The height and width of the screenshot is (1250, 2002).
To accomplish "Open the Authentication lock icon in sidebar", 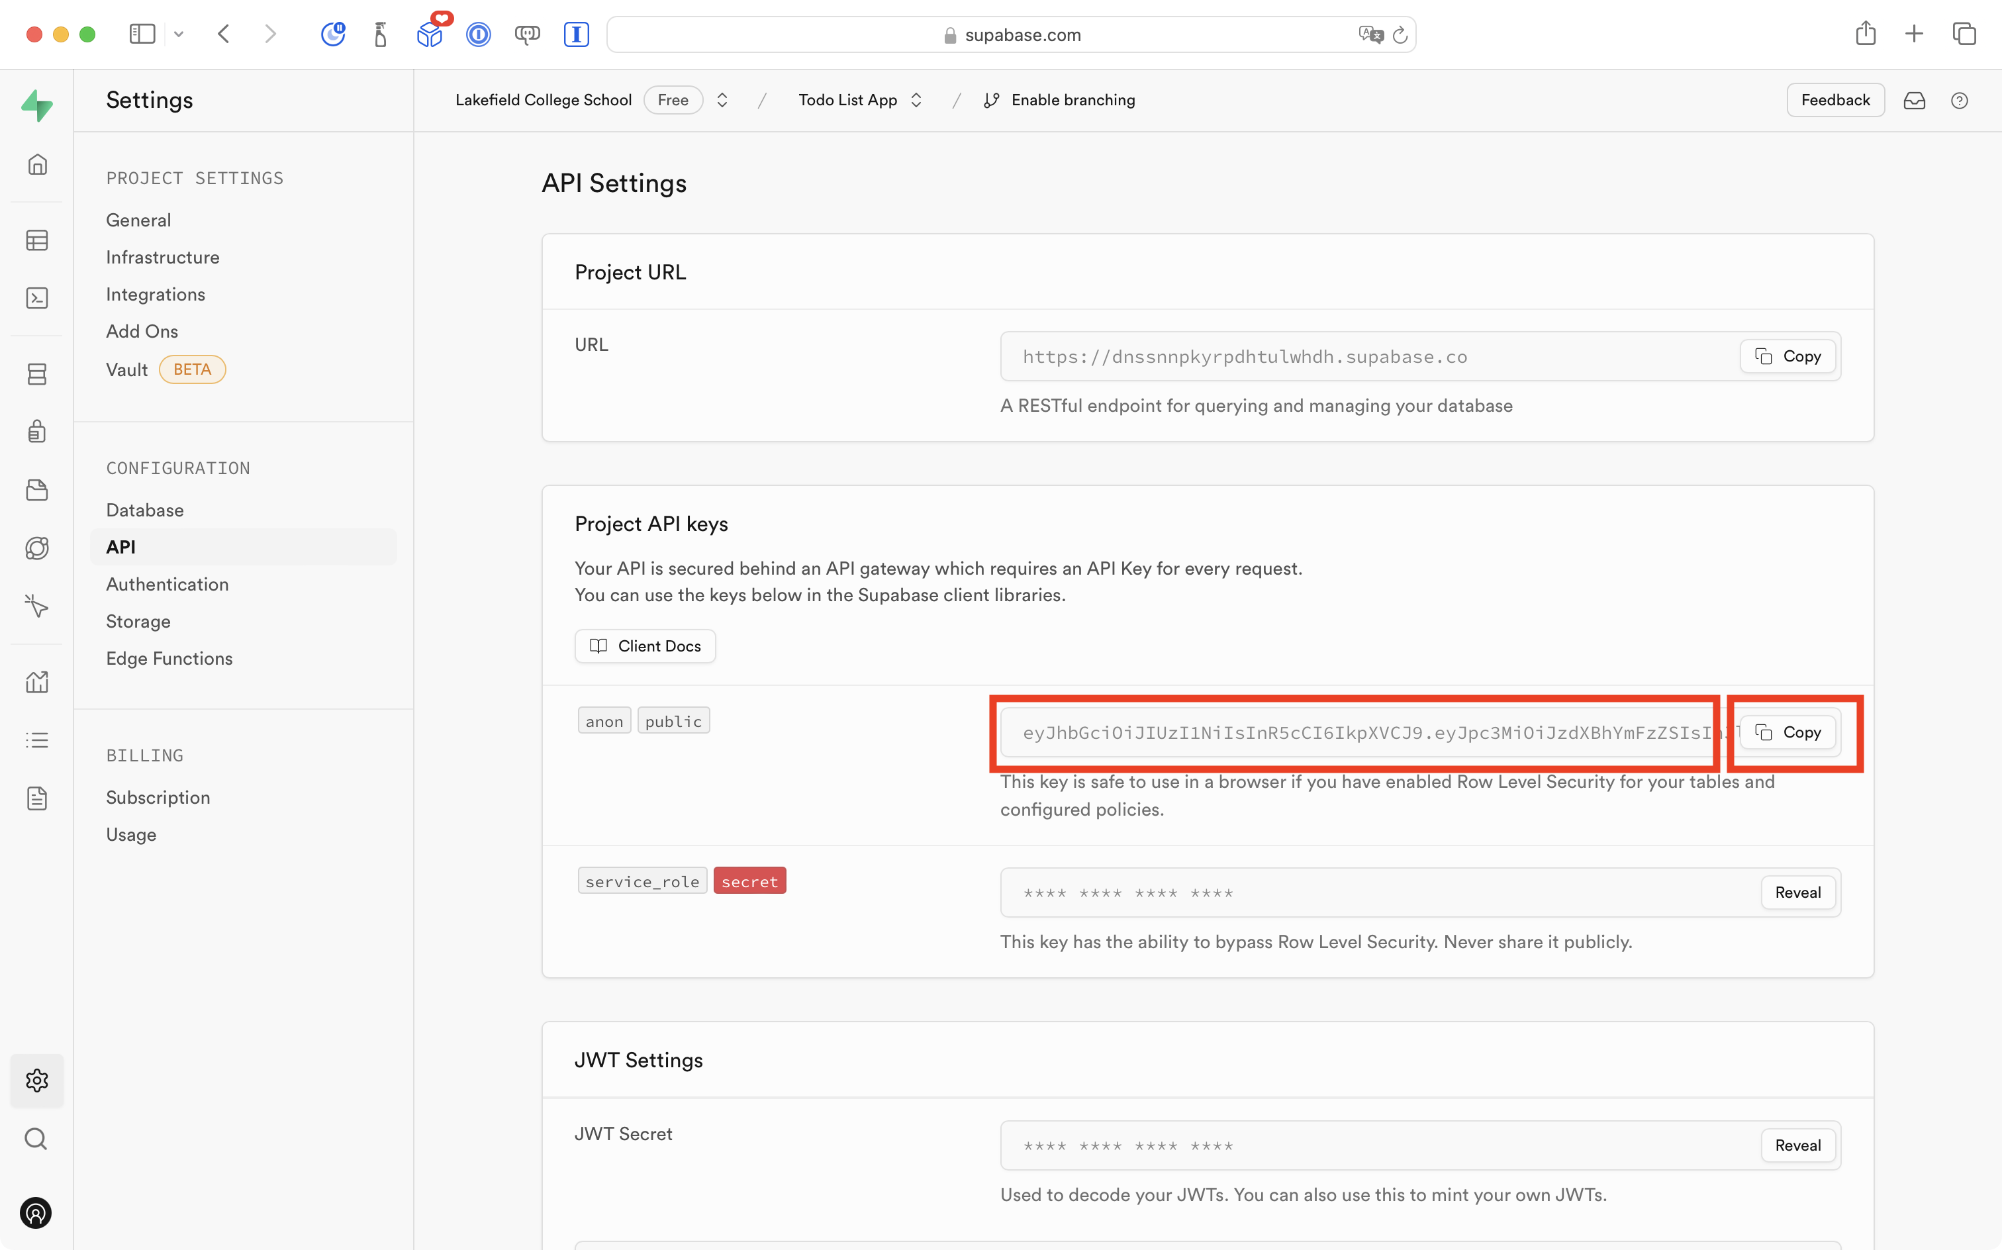I will point(37,432).
